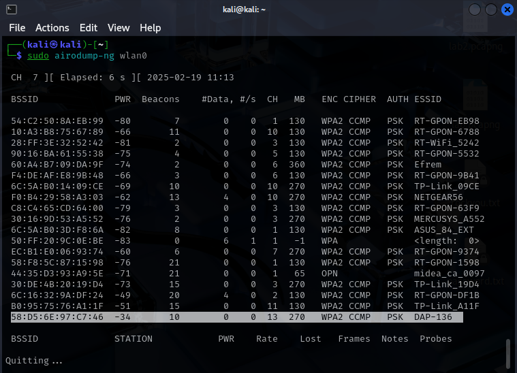Click BSSID 30:16:9D:53:A5:52
Image resolution: width=517 pixels, height=373 pixels.
tap(57, 218)
